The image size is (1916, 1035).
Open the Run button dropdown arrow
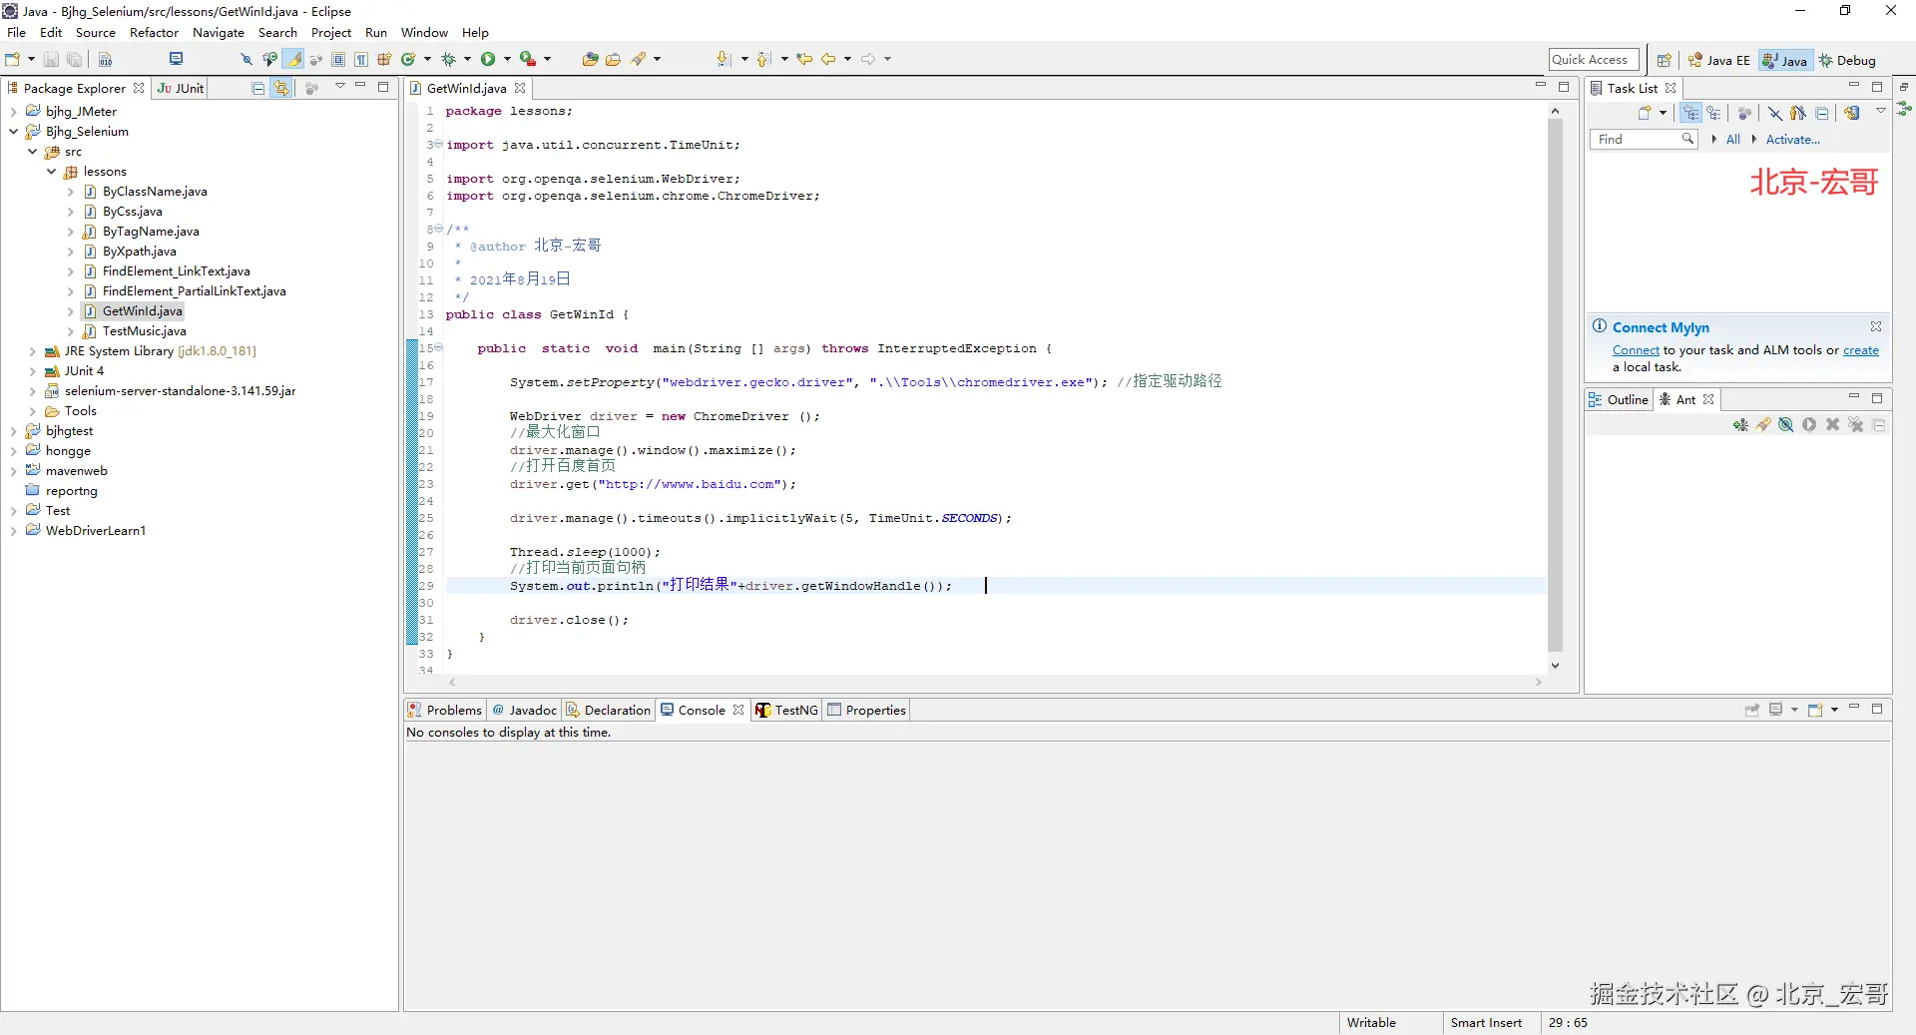click(507, 60)
